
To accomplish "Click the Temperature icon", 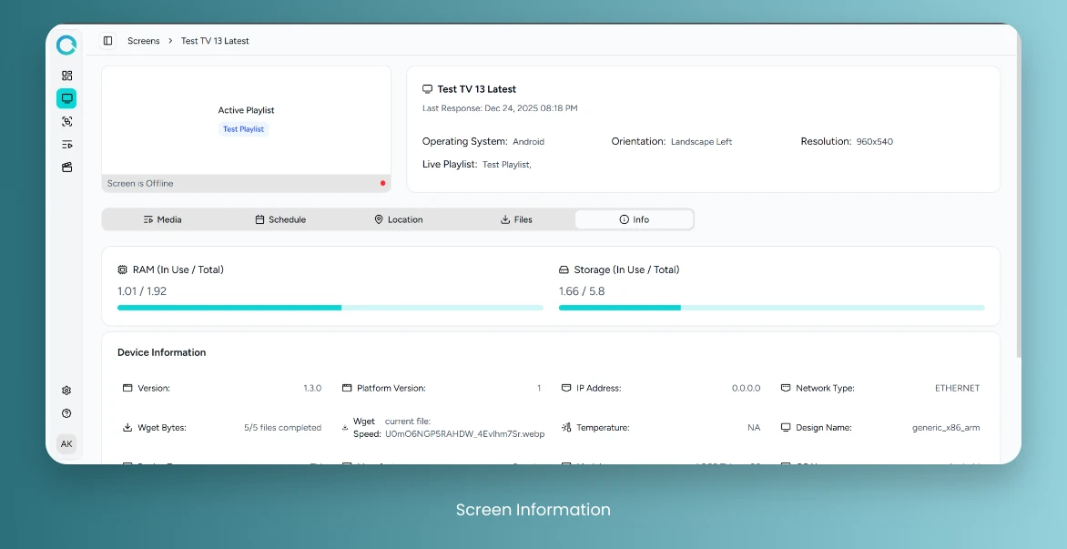I will click(566, 427).
